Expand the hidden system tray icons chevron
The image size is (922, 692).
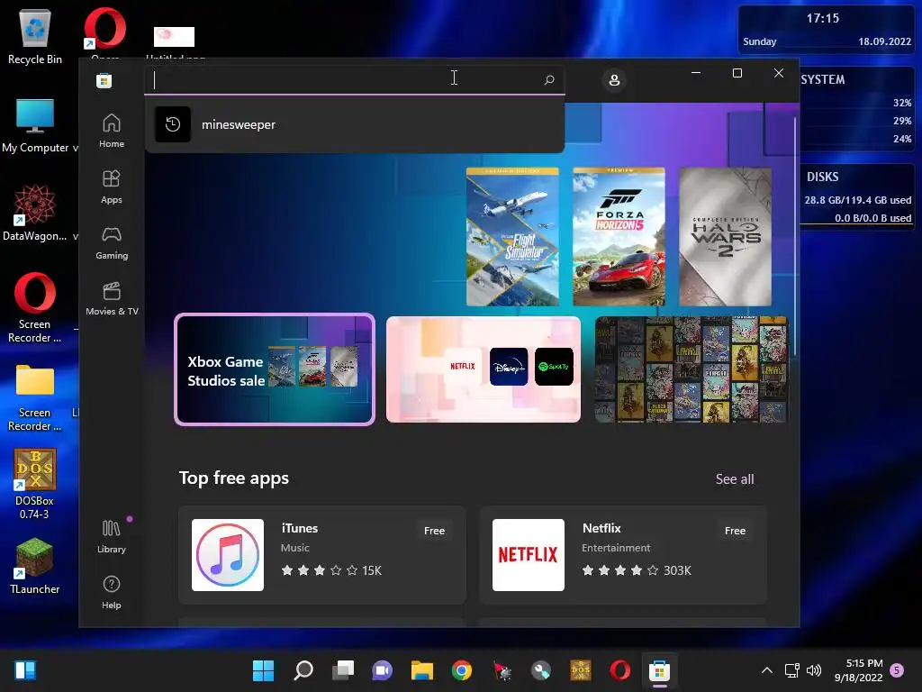767,670
